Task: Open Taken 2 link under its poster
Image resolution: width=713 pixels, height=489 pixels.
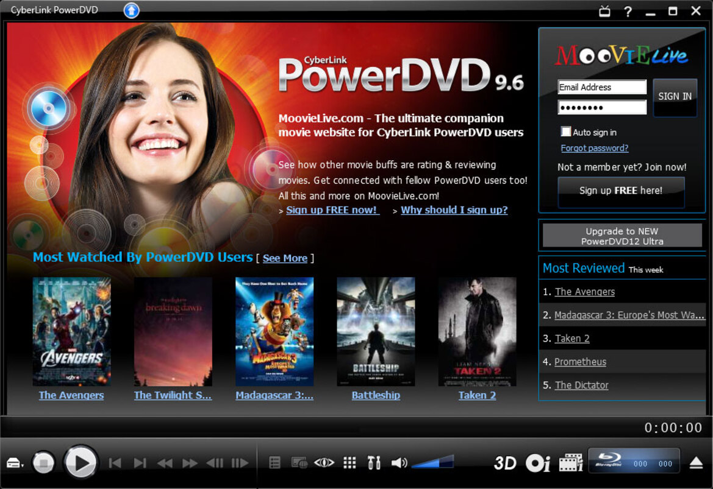Action: point(478,395)
